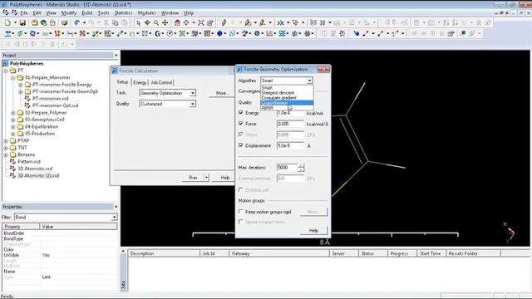Toggle the Energy convergence checkbox
Viewport: 532px width, 299px height.
tap(241, 113)
